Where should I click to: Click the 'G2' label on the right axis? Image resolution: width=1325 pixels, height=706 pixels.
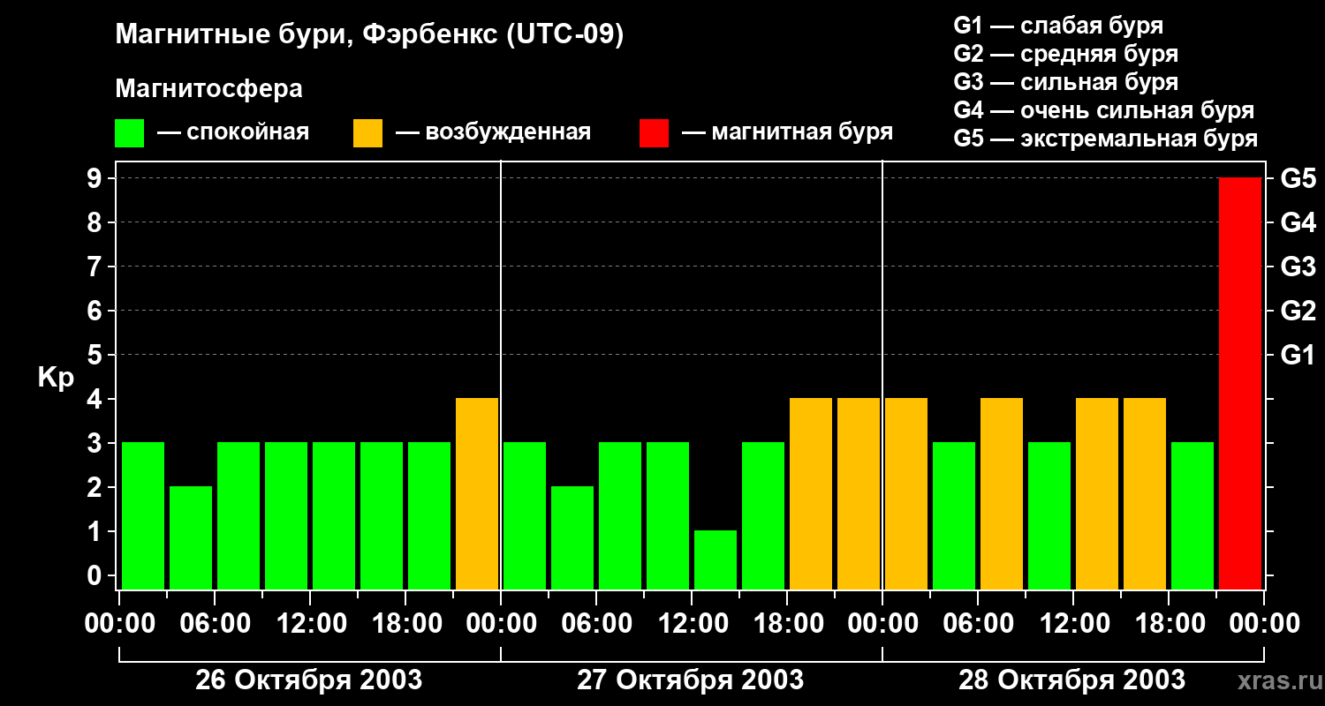(x=1298, y=311)
